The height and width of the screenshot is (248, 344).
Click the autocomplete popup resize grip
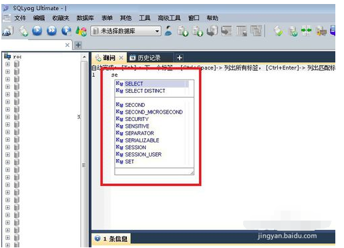[x=192, y=172]
